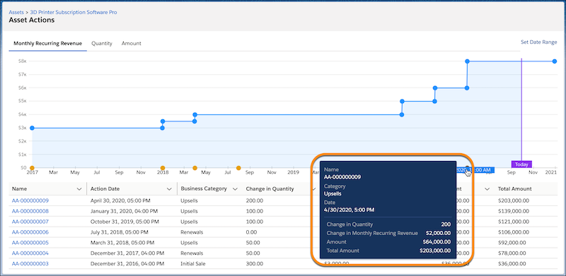Click the '2019' label on the chart axis
The width and height of the screenshot is (566, 276).
pyautogui.click(x=294, y=173)
